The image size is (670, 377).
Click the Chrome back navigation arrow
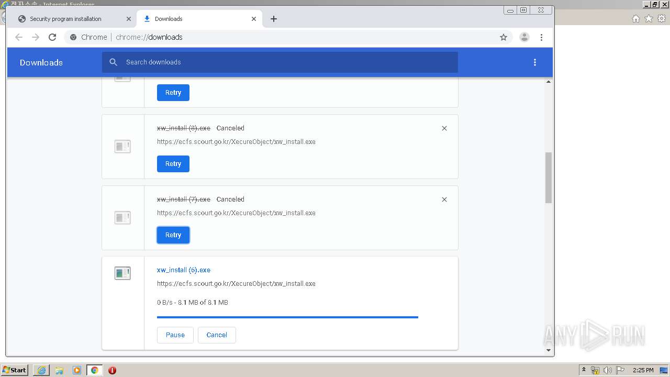tap(19, 37)
